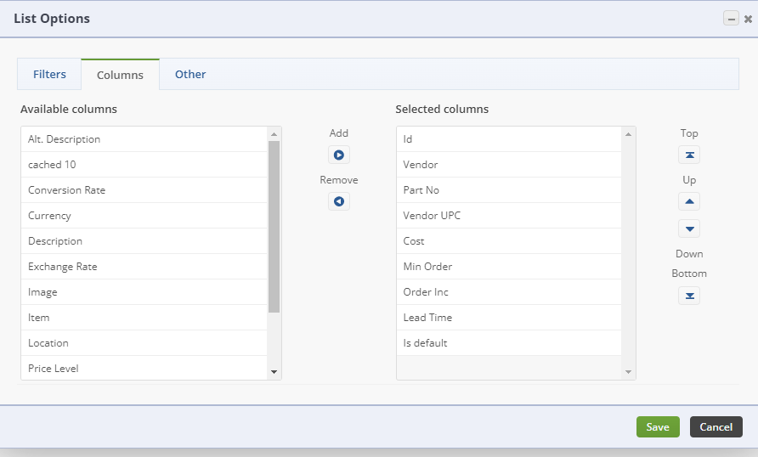This screenshot has height=457, width=758.
Task: Click the Remove column arrow icon
Action: (339, 202)
